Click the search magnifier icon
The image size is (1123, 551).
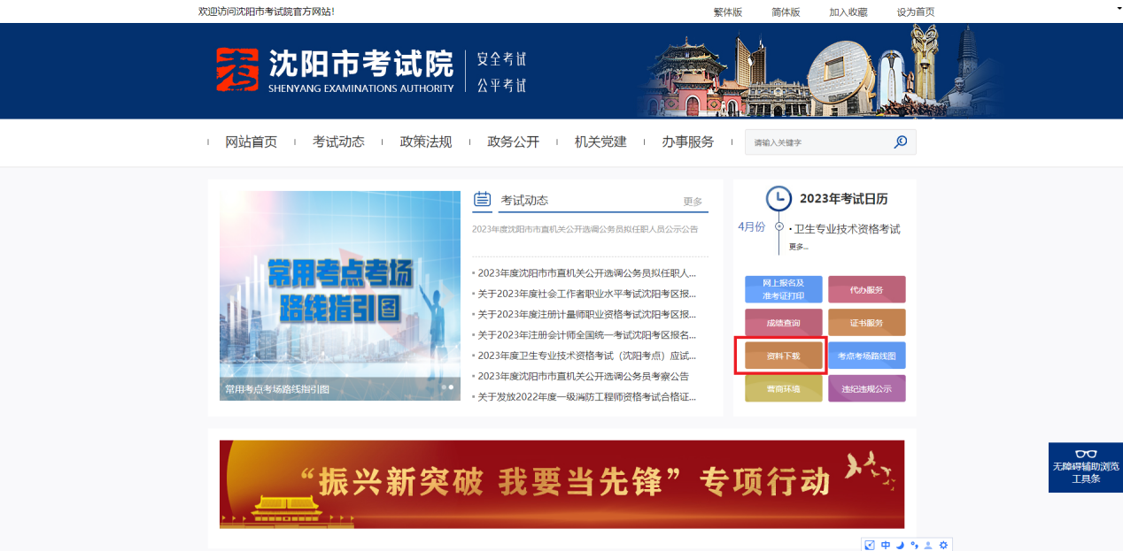click(901, 142)
